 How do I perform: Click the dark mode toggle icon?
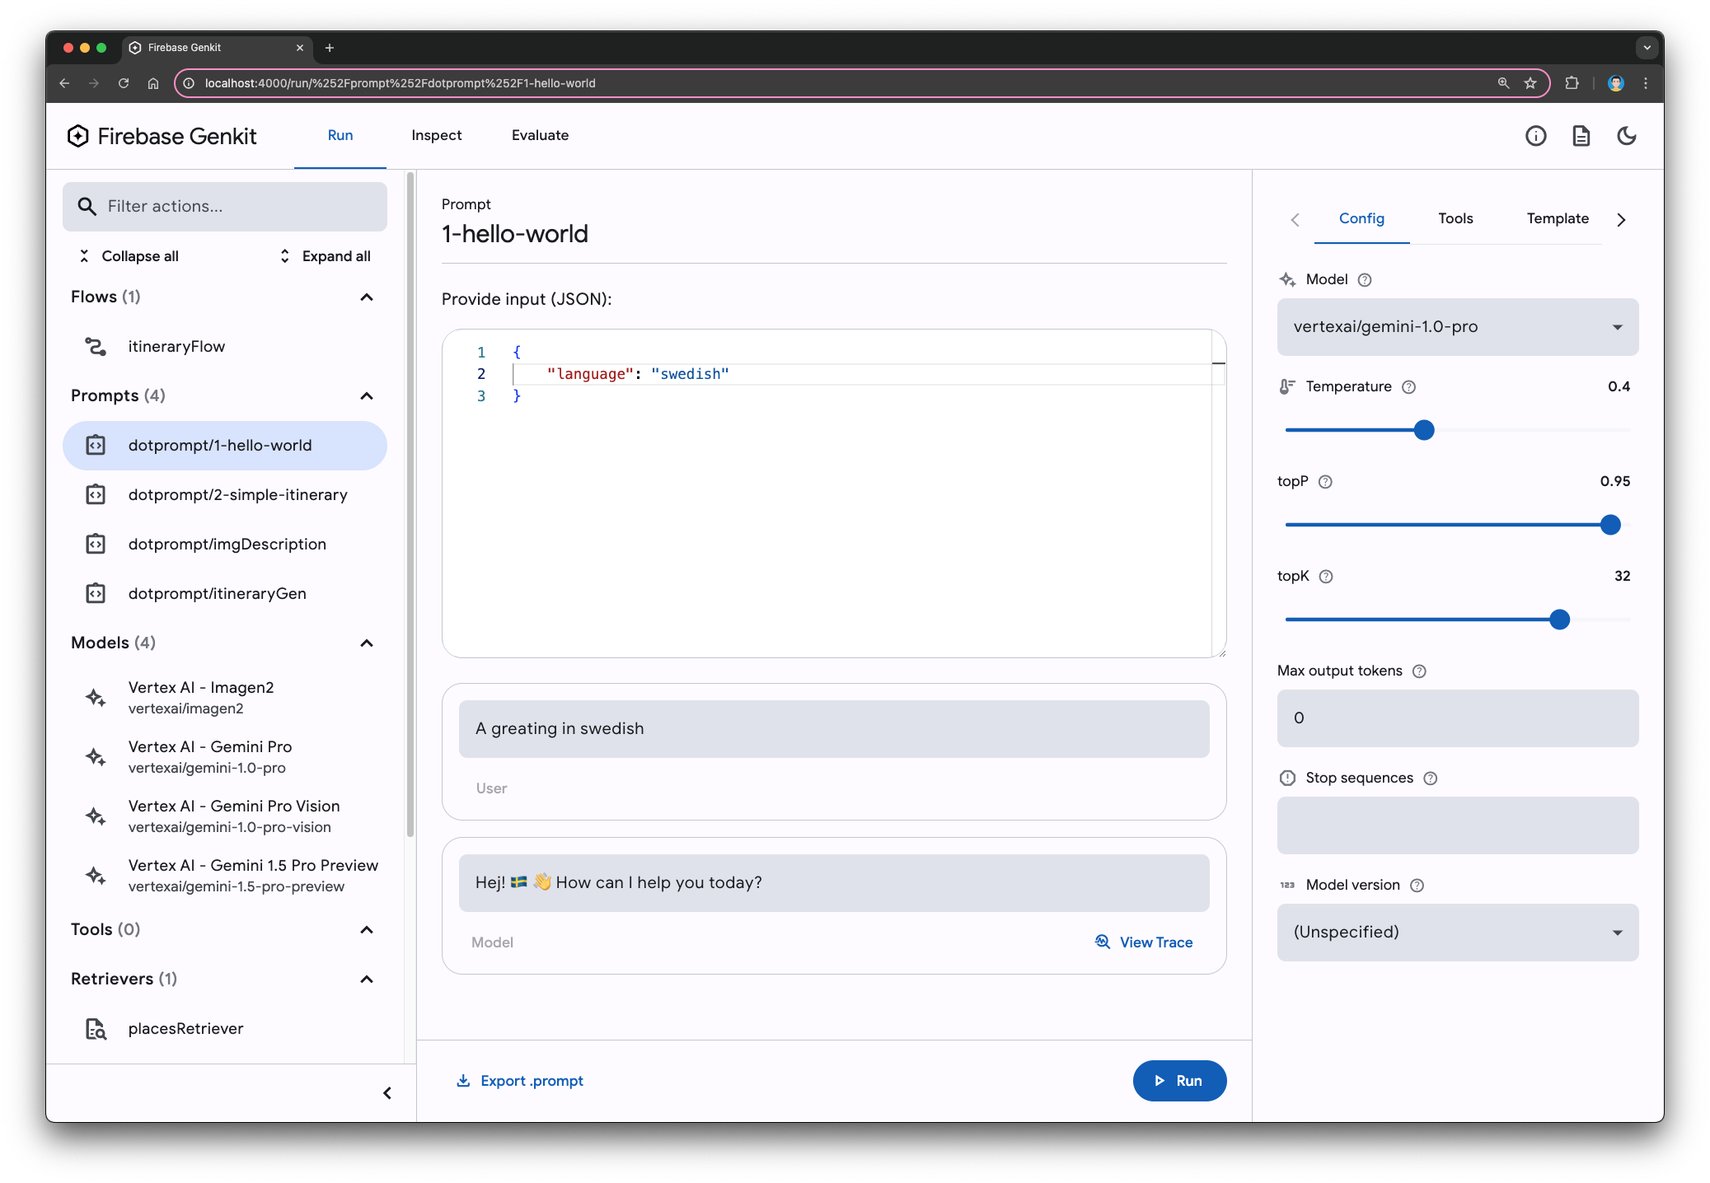pyautogui.click(x=1628, y=135)
